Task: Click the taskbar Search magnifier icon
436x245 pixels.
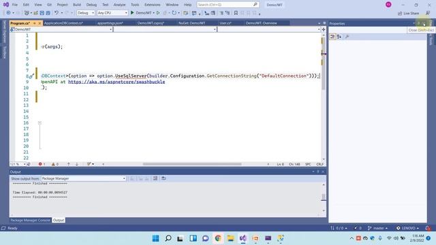Action: pos(168,238)
